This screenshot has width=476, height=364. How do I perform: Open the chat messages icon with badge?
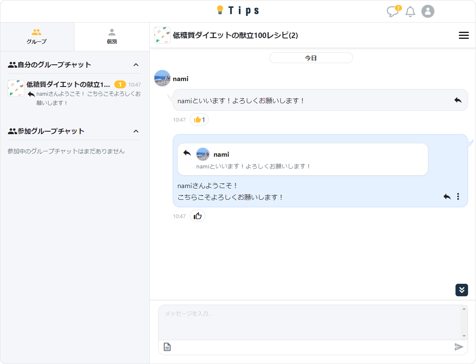click(x=394, y=11)
